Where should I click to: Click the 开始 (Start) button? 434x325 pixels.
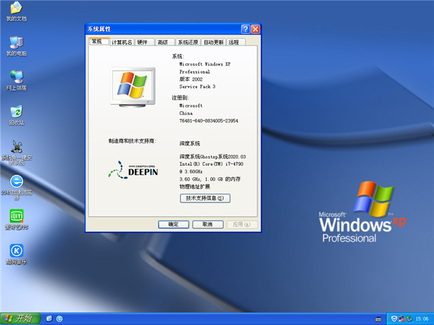click(20, 319)
